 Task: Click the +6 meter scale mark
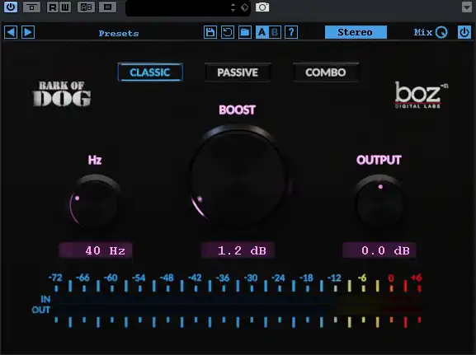coord(417,278)
